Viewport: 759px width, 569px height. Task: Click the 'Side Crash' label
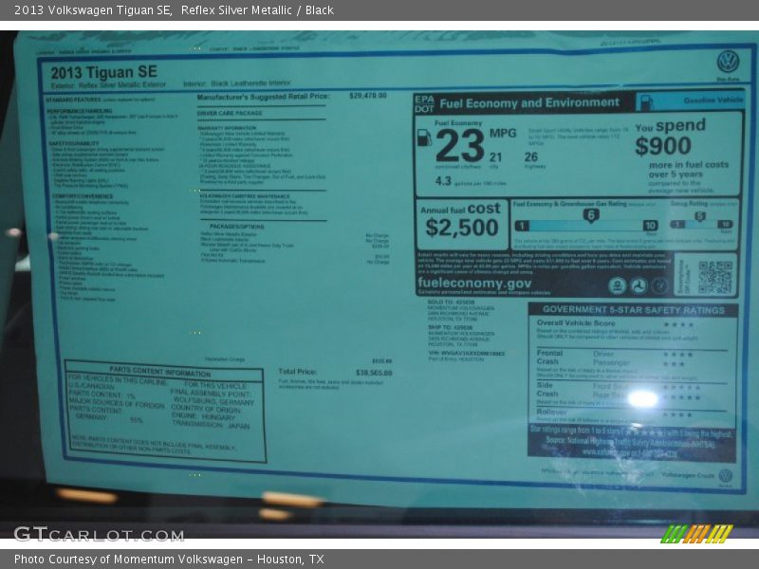pyautogui.click(x=547, y=390)
